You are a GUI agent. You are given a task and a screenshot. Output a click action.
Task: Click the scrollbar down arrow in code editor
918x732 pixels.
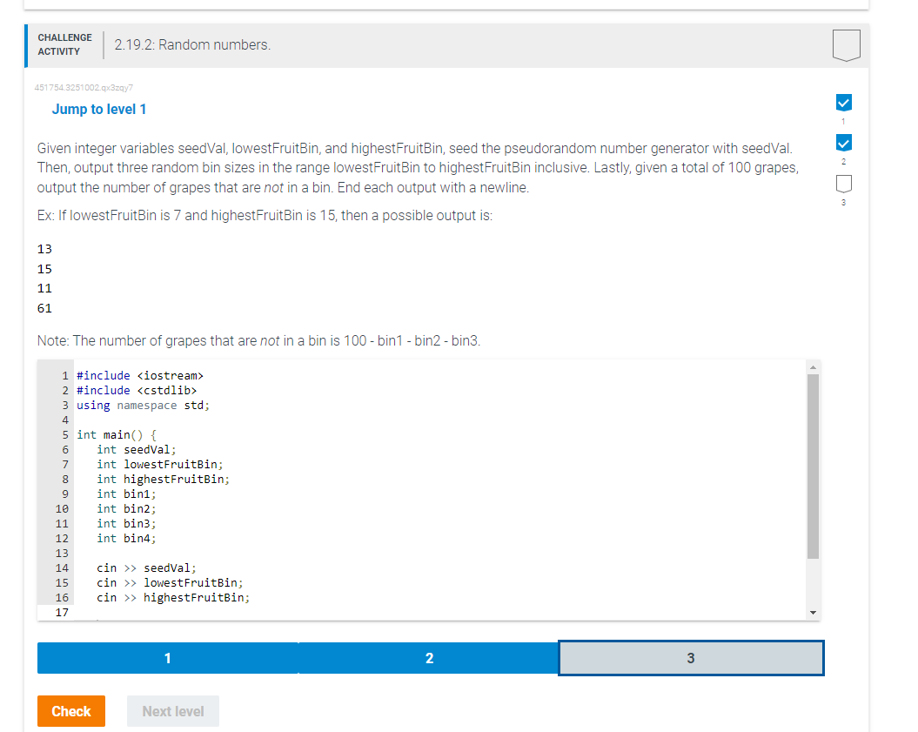(814, 612)
